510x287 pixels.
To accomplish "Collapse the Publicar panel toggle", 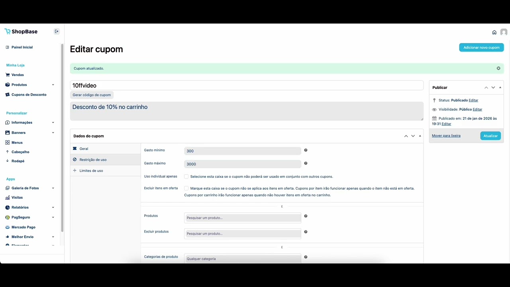I will (500, 88).
